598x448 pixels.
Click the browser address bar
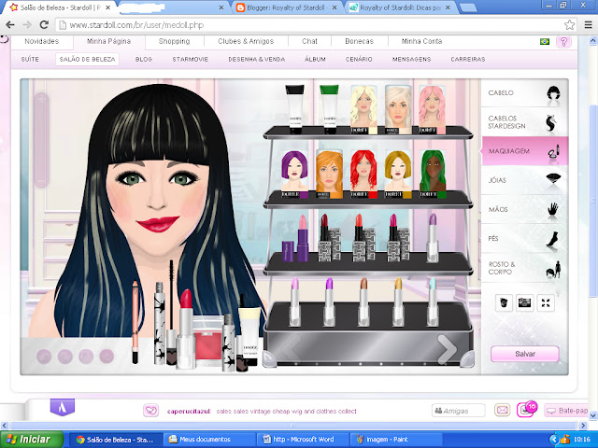tap(309, 25)
